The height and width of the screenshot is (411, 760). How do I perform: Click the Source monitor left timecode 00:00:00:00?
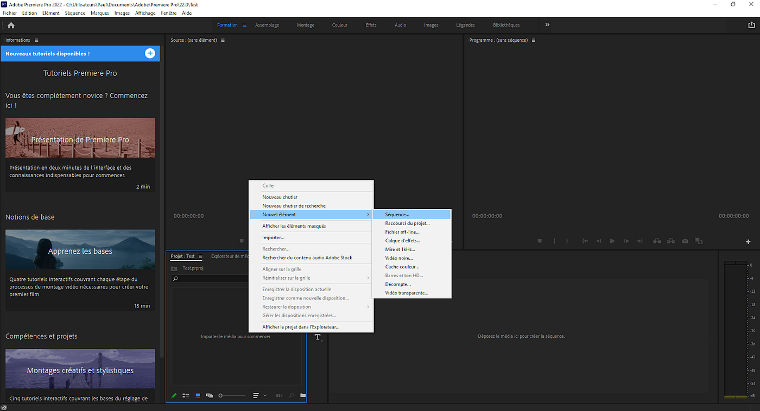click(189, 216)
